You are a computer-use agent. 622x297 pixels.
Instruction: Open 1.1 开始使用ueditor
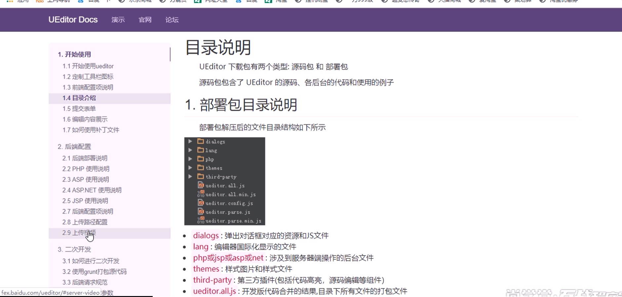[x=88, y=66]
